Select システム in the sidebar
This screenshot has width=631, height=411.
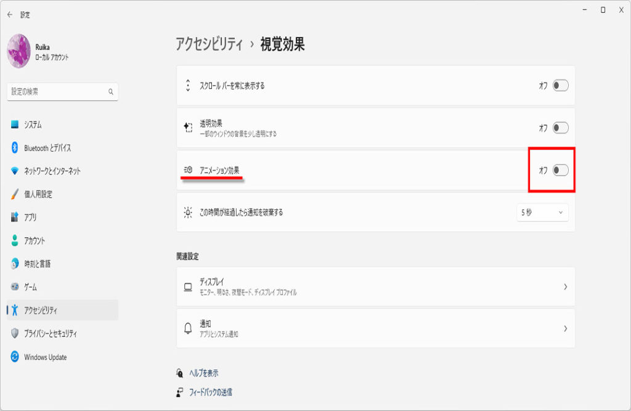pyautogui.click(x=33, y=124)
